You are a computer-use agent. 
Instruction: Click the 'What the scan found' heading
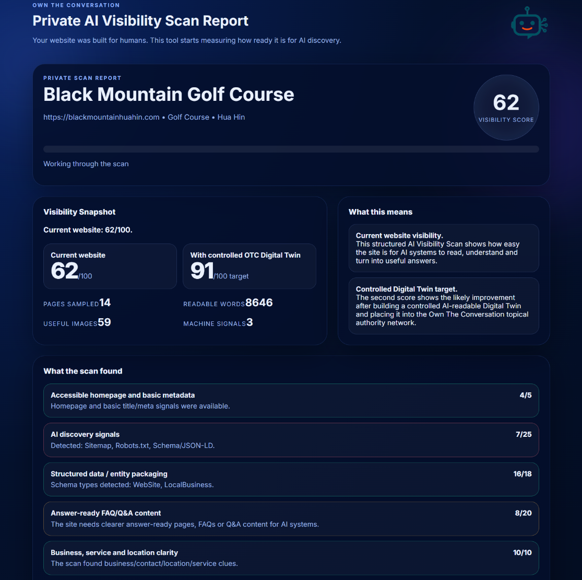click(83, 371)
